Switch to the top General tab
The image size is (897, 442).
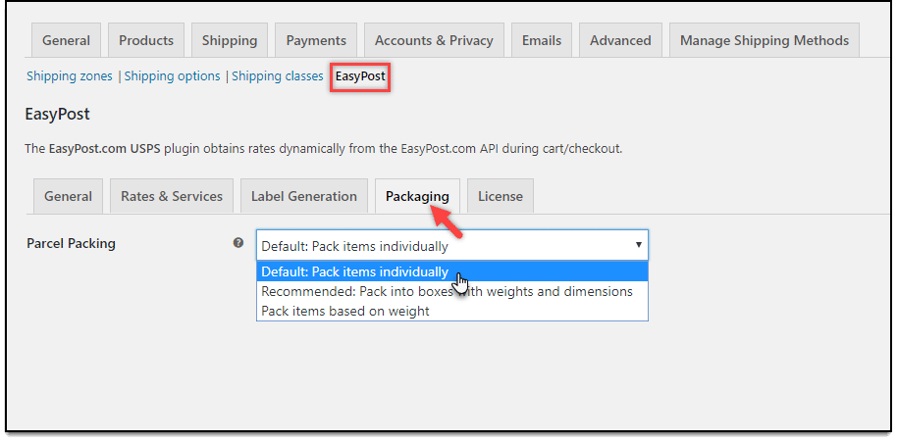point(66,40)
